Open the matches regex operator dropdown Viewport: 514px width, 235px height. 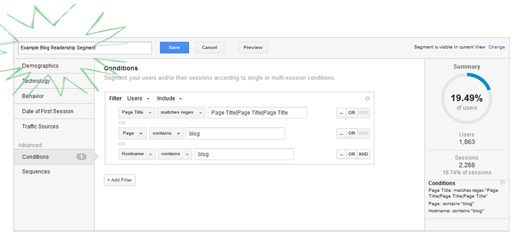coord(182,112)
